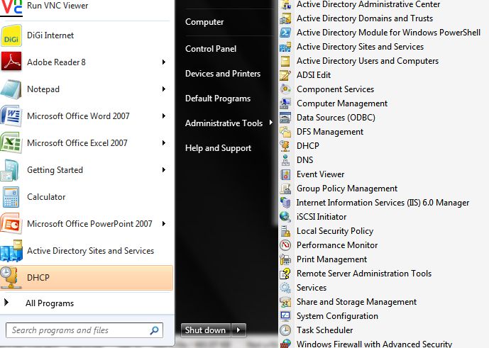Click Component Services icon
The width and height of the screenshot is (489, 348).
pyautogui.click(x=285, y=89)
